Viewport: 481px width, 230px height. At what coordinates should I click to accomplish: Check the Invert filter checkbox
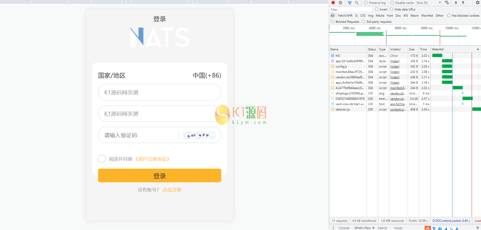377,9
